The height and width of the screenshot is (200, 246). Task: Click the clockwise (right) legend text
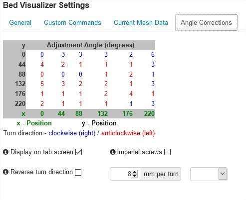pyautogui.click(x=72, y=133)
